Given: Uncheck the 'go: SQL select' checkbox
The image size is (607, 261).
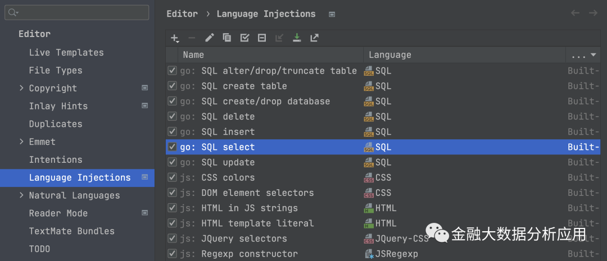Looking at the screenshot, I should point(173,147).
